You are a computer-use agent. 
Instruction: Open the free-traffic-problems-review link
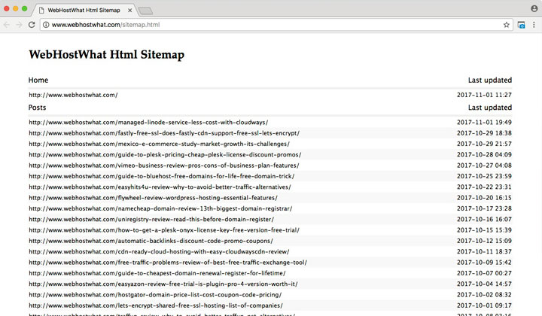(168, 263)
